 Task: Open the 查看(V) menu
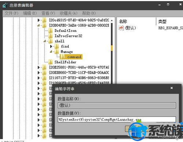(48, 13)
